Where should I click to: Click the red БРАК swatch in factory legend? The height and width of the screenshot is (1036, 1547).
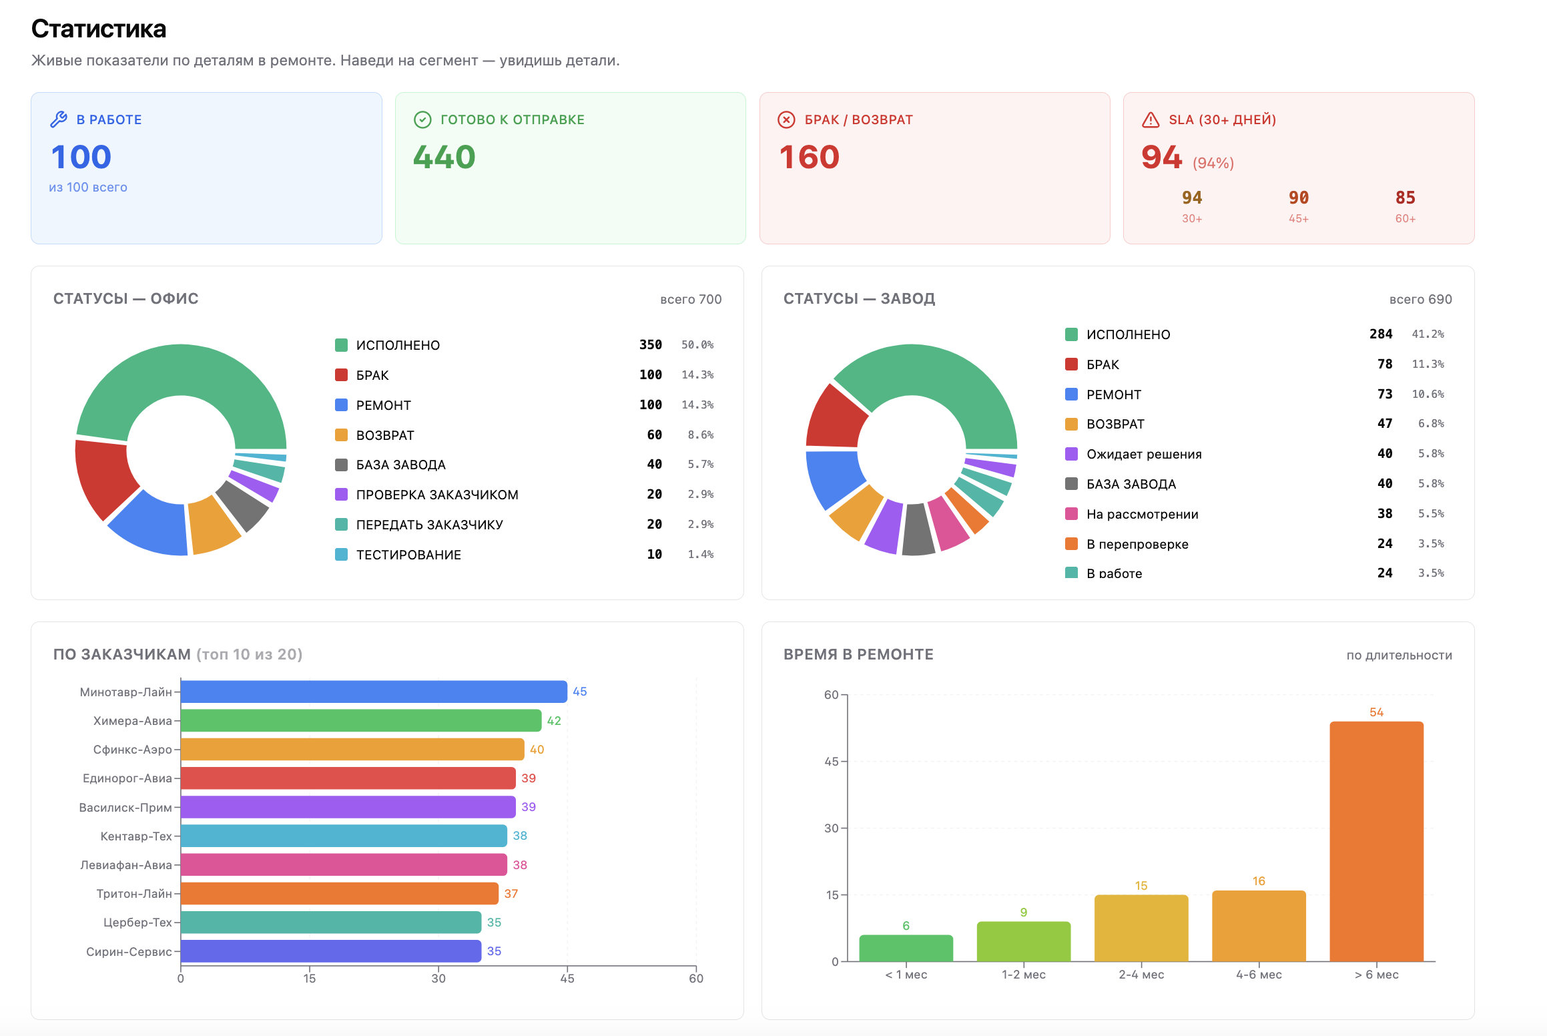click(1071, 364)
